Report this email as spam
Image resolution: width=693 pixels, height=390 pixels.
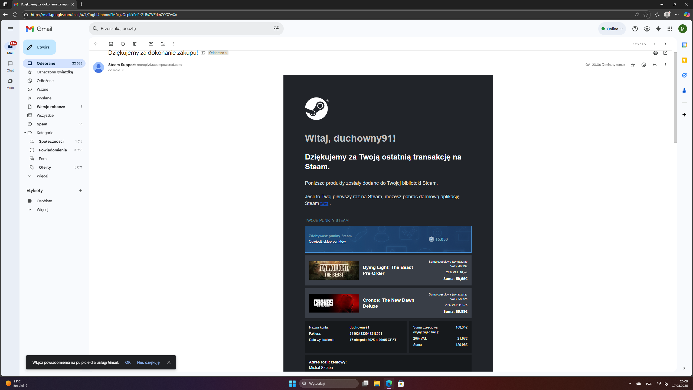point(123,44)
